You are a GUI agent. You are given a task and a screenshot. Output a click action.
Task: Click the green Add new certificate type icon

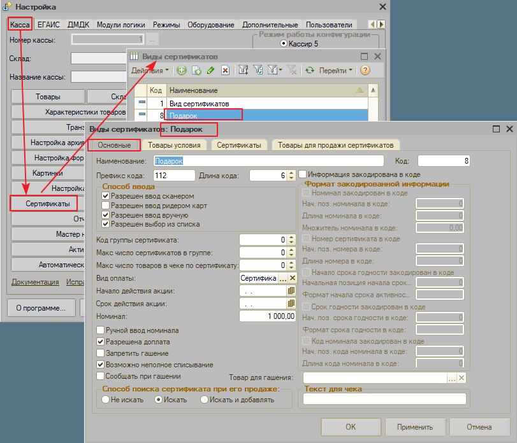pos(181,70)
